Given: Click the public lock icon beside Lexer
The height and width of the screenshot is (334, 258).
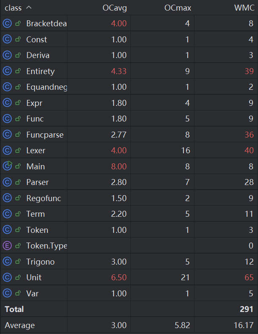Looking at the screenshot, I should pyautogui.click(x=18, y=151).
